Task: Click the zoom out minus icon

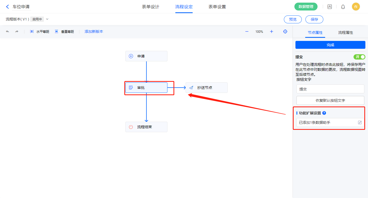Action: click(x=247, y=31)
